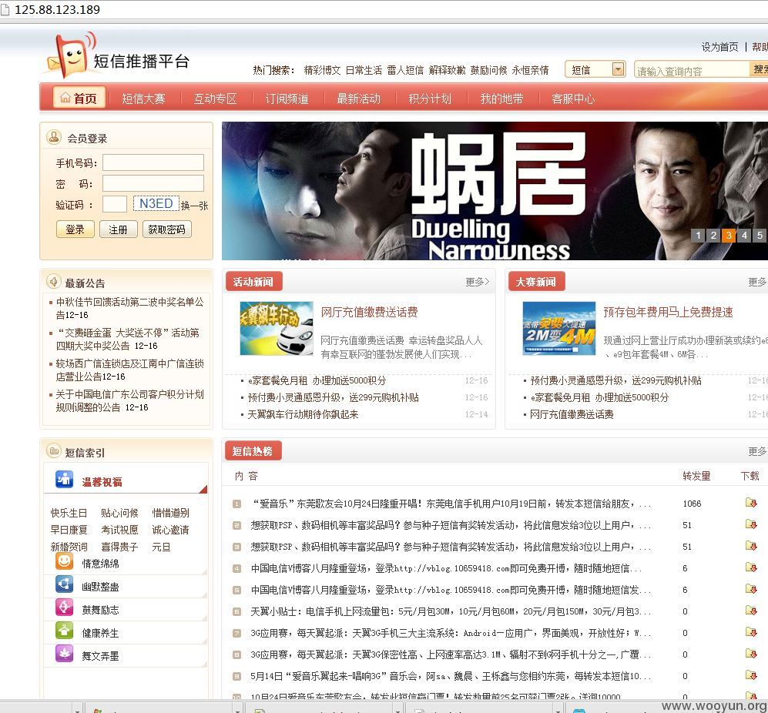Screen dimensions: 768x713
Task: Download the second 想获取PSP message in row 3
Action: [751, 545]
